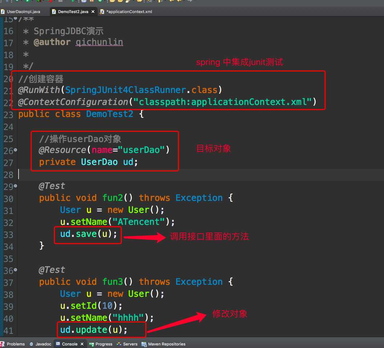Screen dimensions: 384x348
Task: Click the @Resource annotation
Action: pyautogui.click(x=62, y=150)
